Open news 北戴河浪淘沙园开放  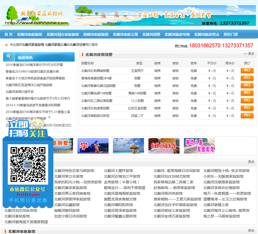coord(20,92)
